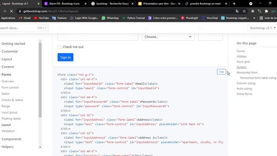The image size is (277, 156).
Task: Open the Gmail bookmark
Action: point(25,18)
